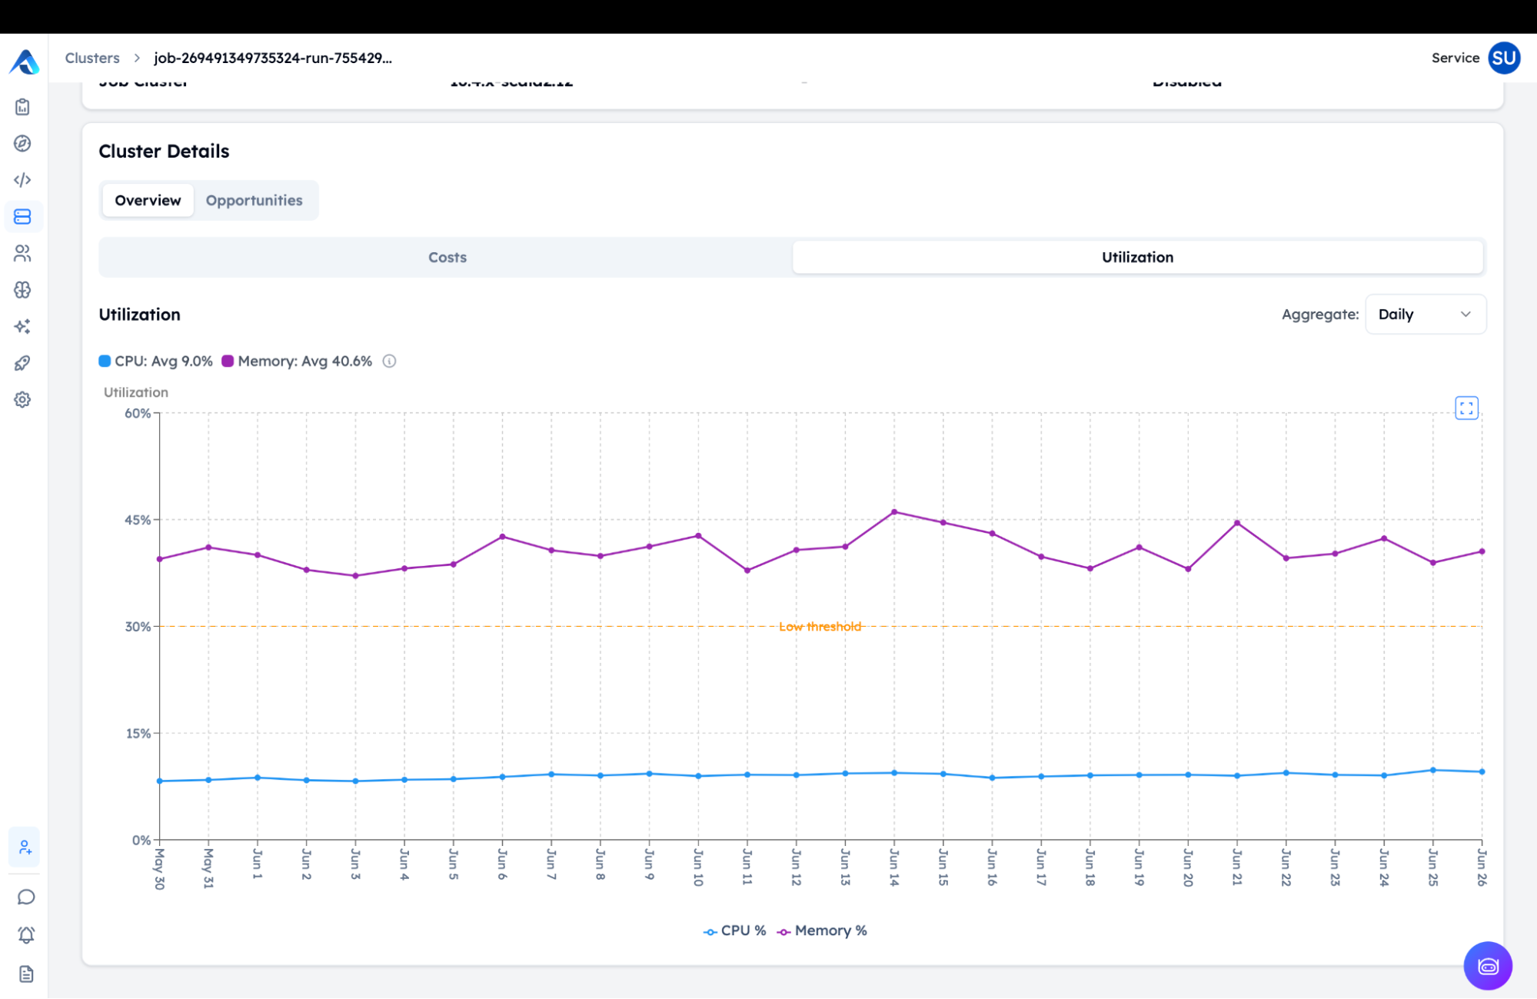Open the notifications bell icon

(x=25, y=935)
